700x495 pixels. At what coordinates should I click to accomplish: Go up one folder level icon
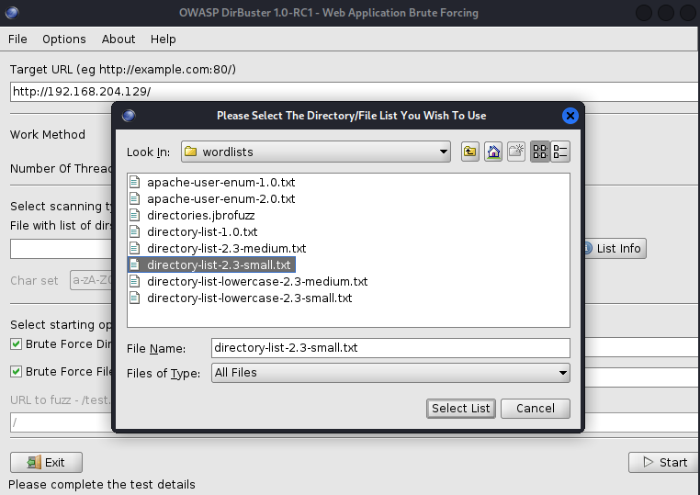[x=470, y=152]
